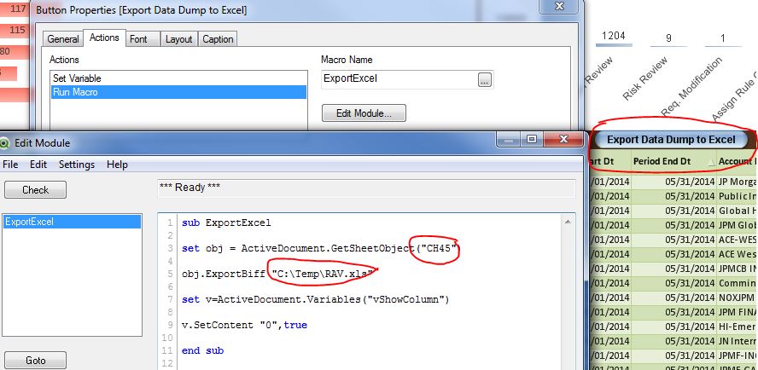Click the Account column header
The width and height of the screenshot is (758, 370).
pos(738,161)
